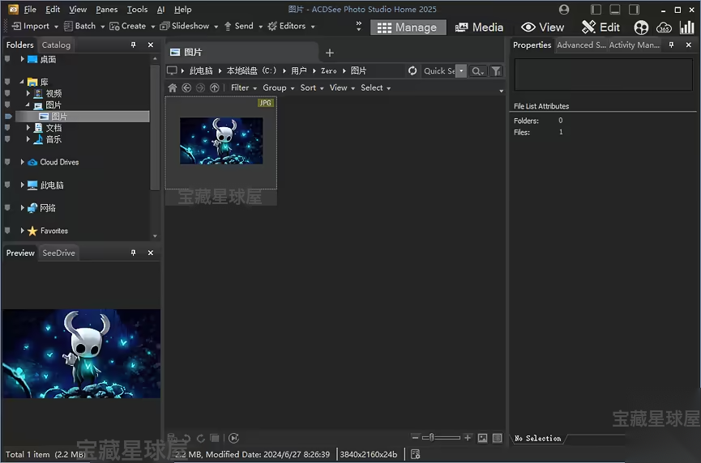Open the Panes menu
This screenshot has height=463, width=701.
pos(107,10)
